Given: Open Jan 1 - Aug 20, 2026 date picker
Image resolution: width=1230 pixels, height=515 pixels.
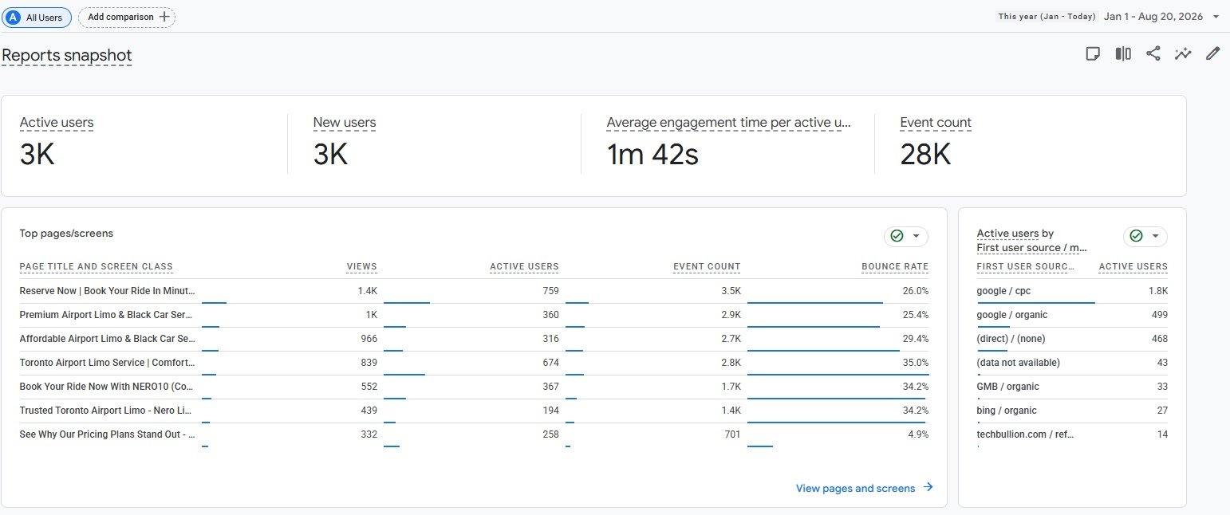Looking at the screenshot, I should pyautogui.click(x=1154, y=16).
